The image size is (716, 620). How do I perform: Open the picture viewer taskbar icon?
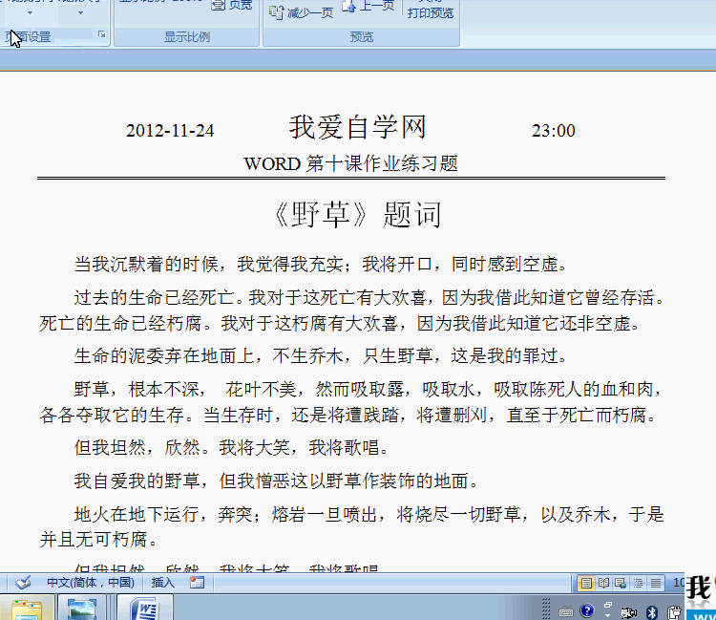tap(82, 609)
